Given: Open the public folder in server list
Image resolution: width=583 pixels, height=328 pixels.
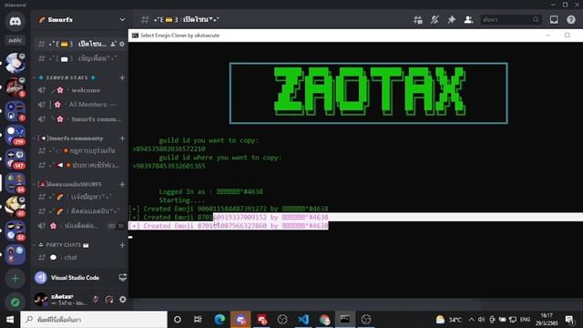Looking at the screenshot, I should [15, 40].
